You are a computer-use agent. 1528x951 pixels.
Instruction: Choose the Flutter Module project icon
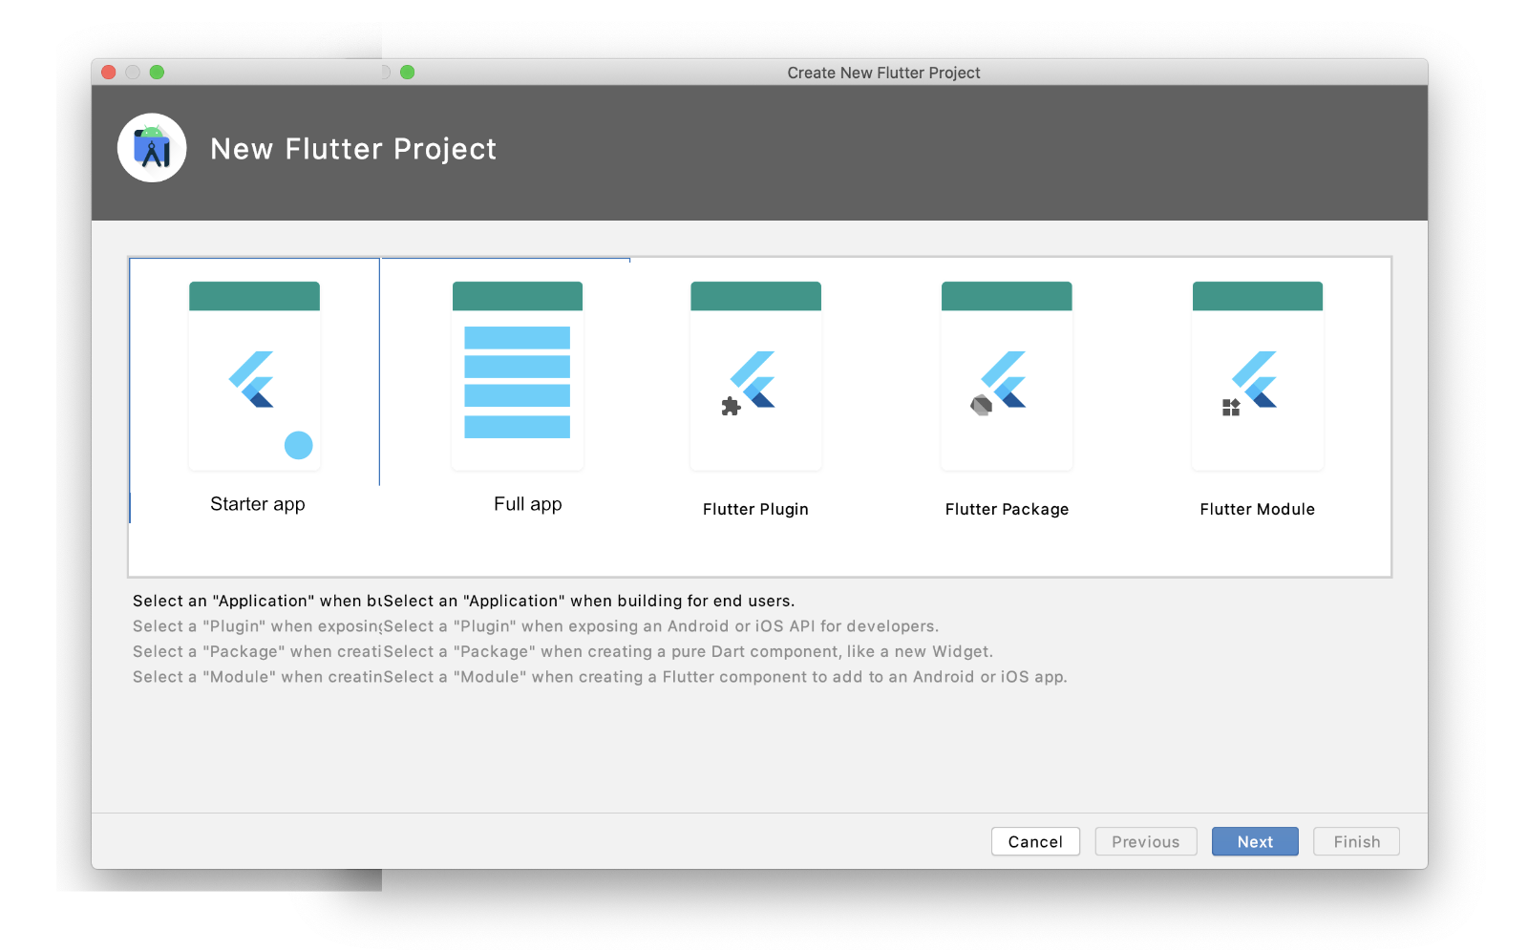tap(1258, 375)
